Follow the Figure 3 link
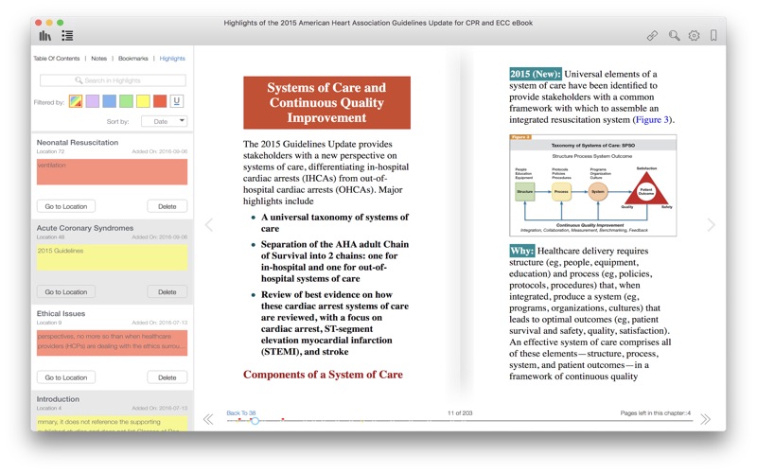Image resolution: width=757 pixels, height=473 pixels. point(652,120)
